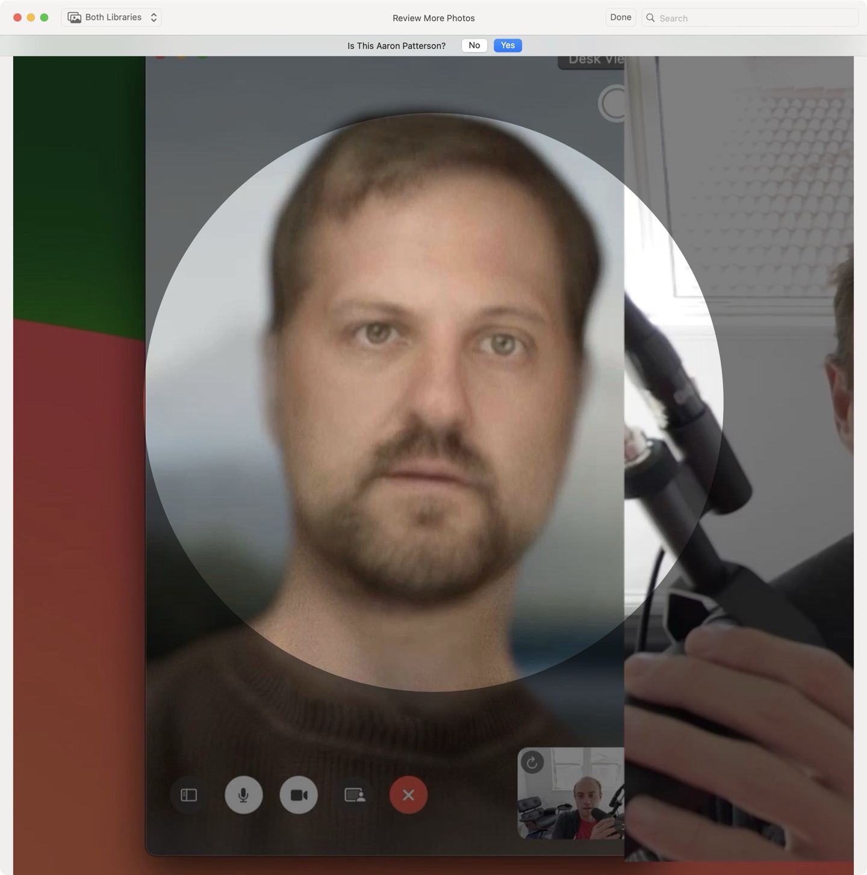Image resolution: width=867 pixels, height=875 pixels.
Task: Click the Desk View label
Action: click(593, 60)
